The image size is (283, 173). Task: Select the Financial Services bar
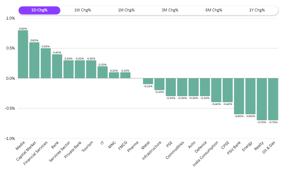46,63
